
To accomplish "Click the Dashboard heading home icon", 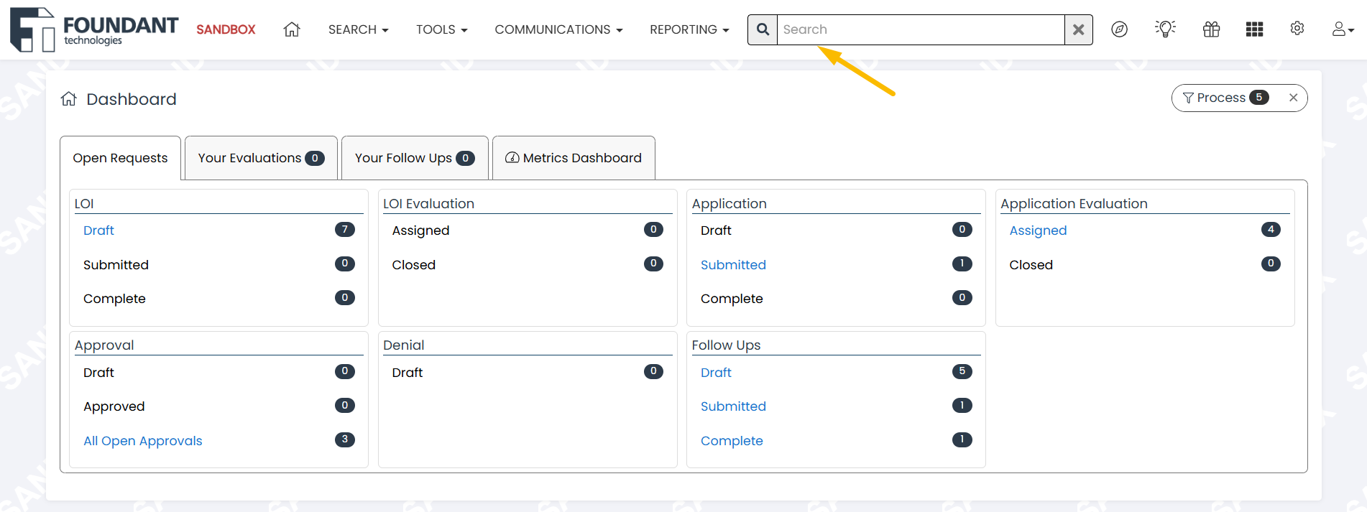I will pyautogui.click(x=68, y=98).
